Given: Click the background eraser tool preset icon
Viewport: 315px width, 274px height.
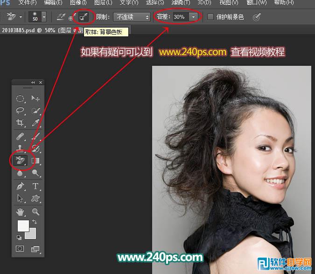Looking at the screenshot, I should click(11, 16).
